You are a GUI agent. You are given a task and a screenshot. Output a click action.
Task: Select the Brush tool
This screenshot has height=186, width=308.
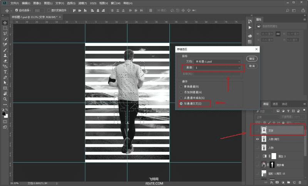[x=5, y=50]
